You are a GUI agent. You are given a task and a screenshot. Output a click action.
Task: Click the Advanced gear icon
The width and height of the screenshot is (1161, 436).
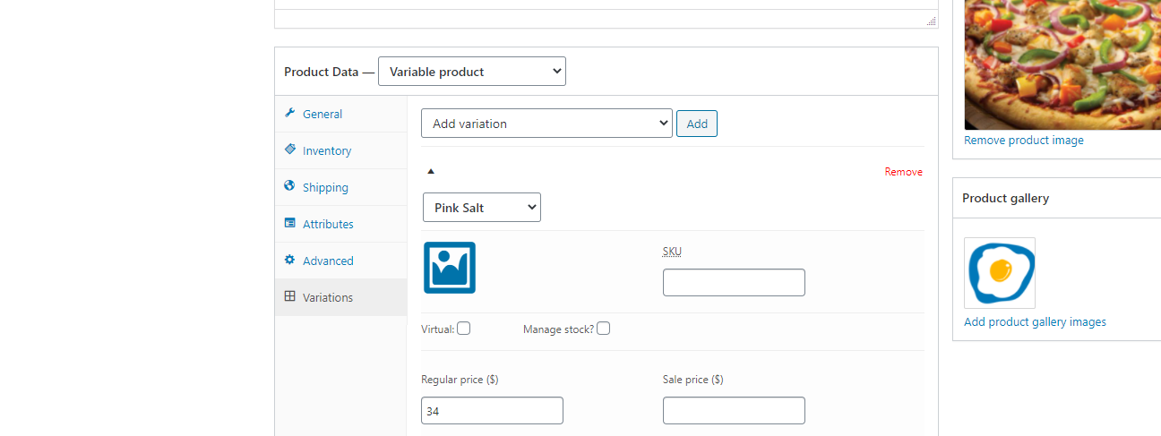pyautogui.click(x=289, y=260)
